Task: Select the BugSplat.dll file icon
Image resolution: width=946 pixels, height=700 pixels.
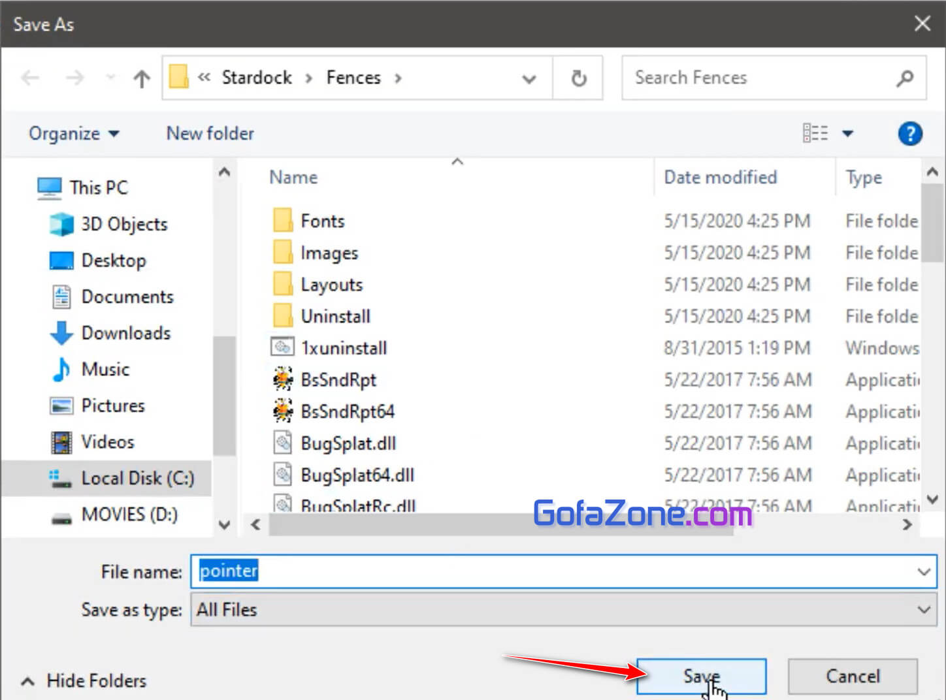Action: pos(283,443)
